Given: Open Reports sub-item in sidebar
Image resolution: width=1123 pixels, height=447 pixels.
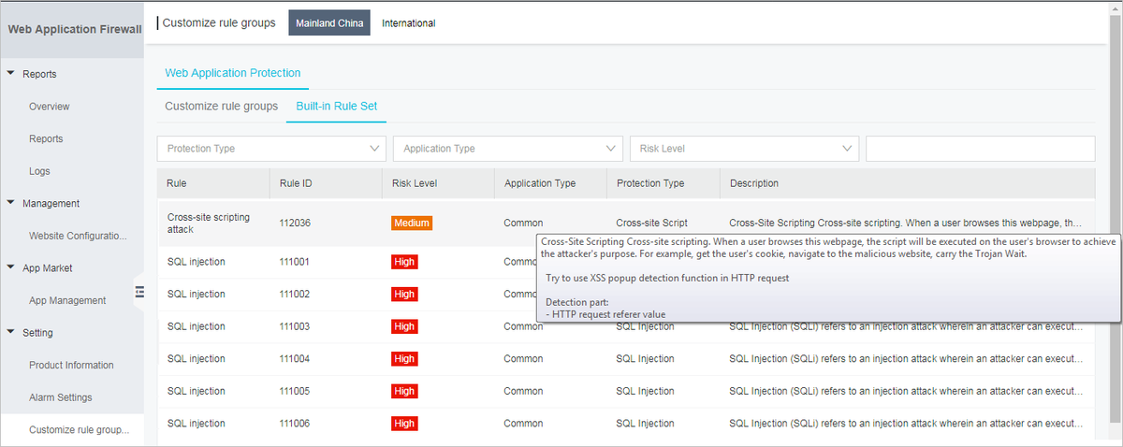Looking at the screenshot, I should coord(46,138).
